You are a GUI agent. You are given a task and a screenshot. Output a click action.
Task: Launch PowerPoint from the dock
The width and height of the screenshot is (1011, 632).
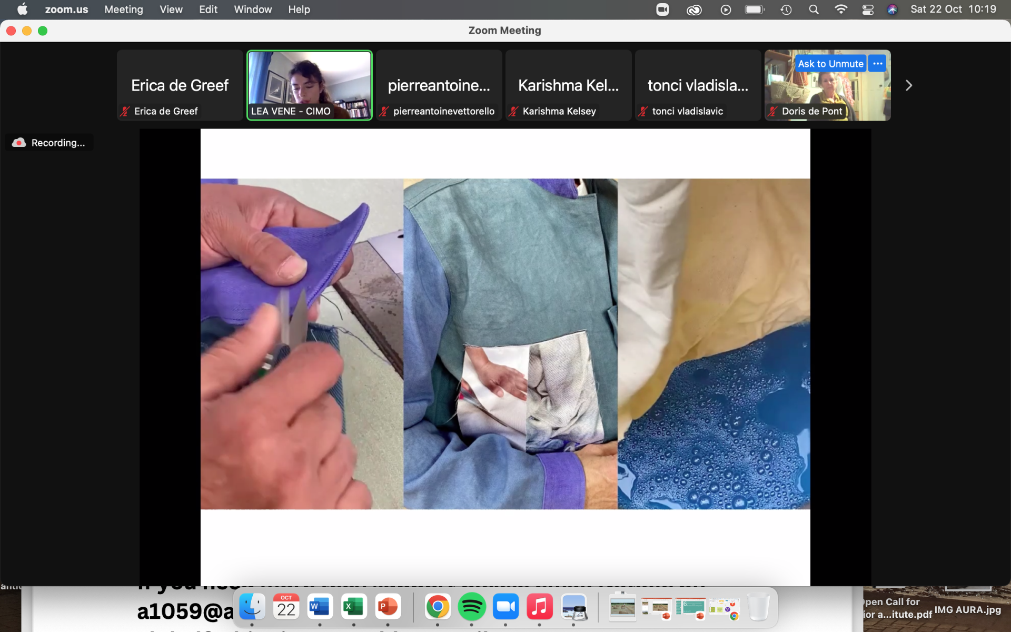tap(388, 607)
